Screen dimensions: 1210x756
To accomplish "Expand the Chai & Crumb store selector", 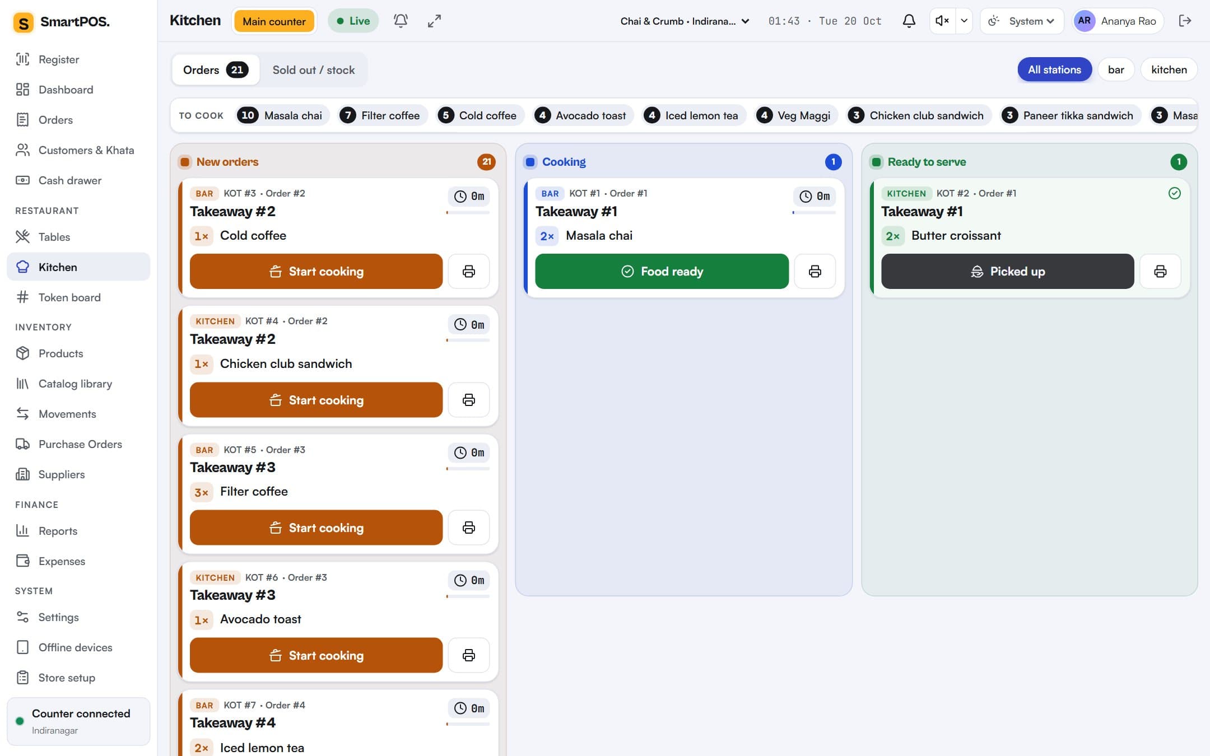I will tap(685, 21).
